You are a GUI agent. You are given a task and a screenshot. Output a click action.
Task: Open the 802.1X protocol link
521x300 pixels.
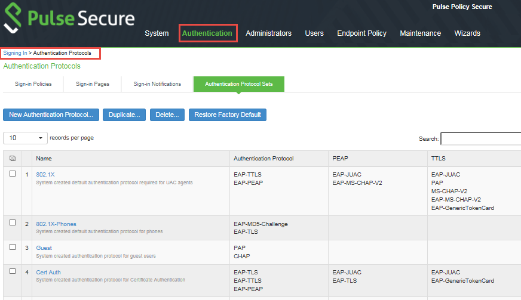[x=45, y=175]
